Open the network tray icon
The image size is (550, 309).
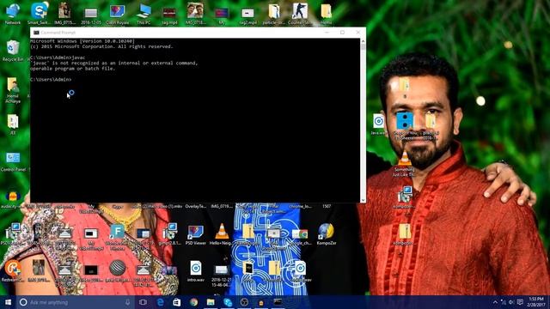pos(504,302)
